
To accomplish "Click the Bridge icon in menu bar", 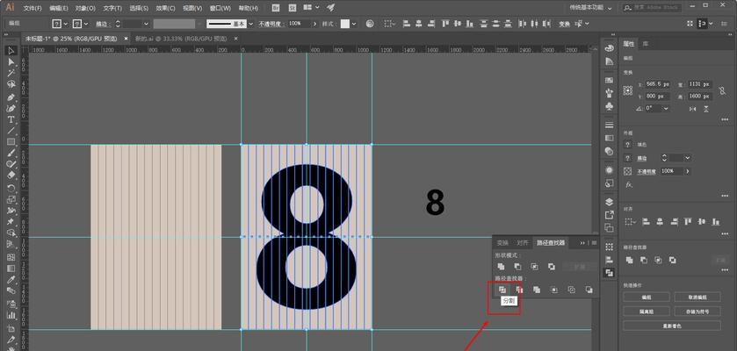I will coord(276,8).
